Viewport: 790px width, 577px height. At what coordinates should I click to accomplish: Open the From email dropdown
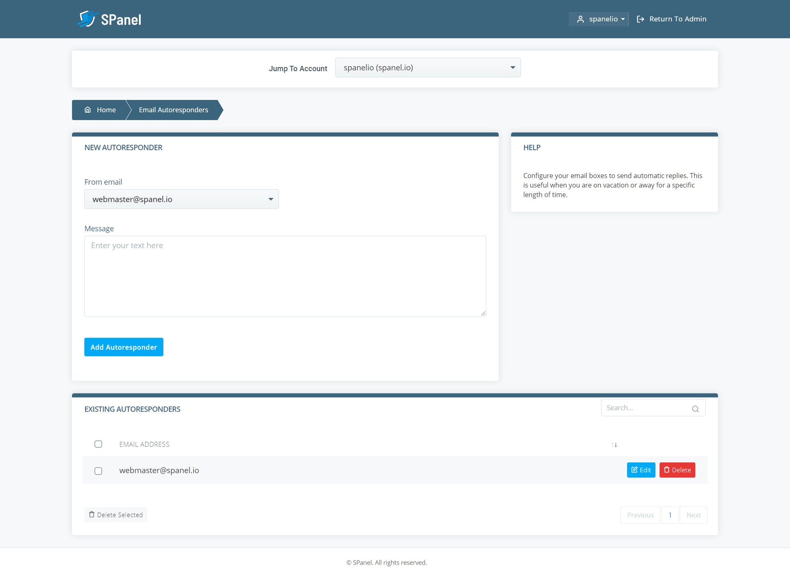click(x=181, y=199)
